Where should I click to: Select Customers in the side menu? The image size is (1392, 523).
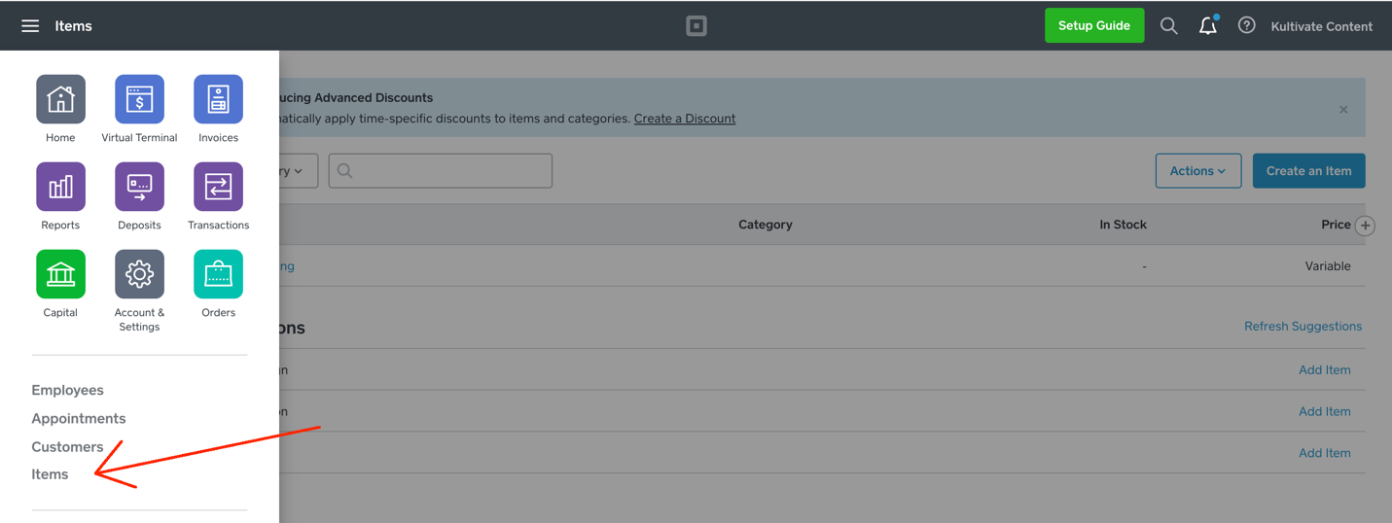tap(67, 447)
